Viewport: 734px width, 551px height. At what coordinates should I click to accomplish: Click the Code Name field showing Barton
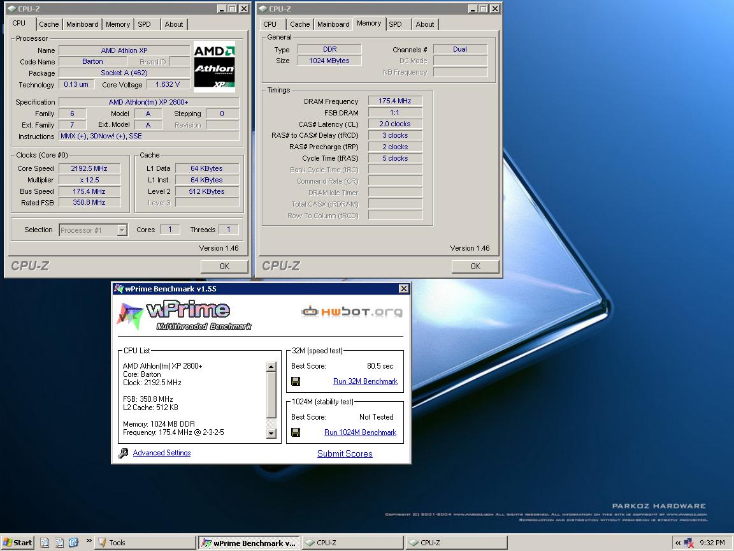pyautogui.click(x=92, y=61)
